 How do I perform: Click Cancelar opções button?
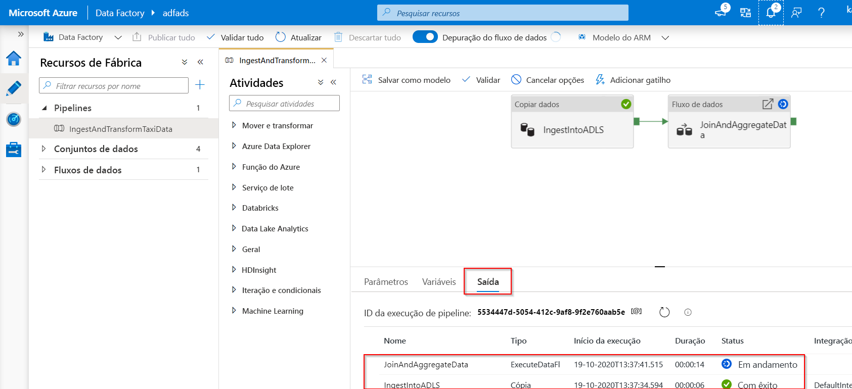point(548,80)
